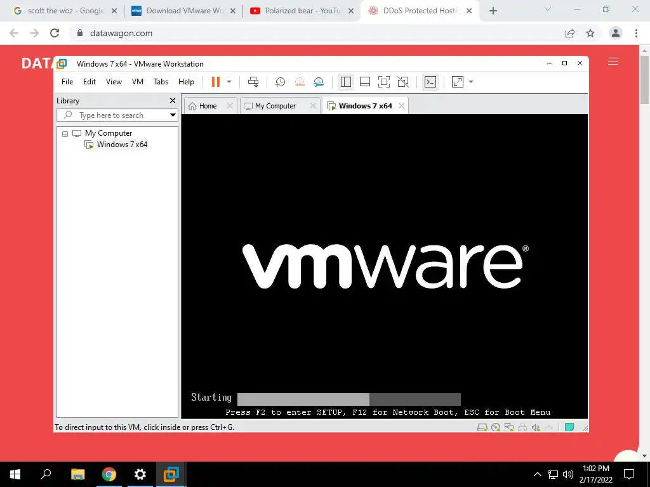
Task: Open Settings gear from taskbar
Action: [140, 474]
